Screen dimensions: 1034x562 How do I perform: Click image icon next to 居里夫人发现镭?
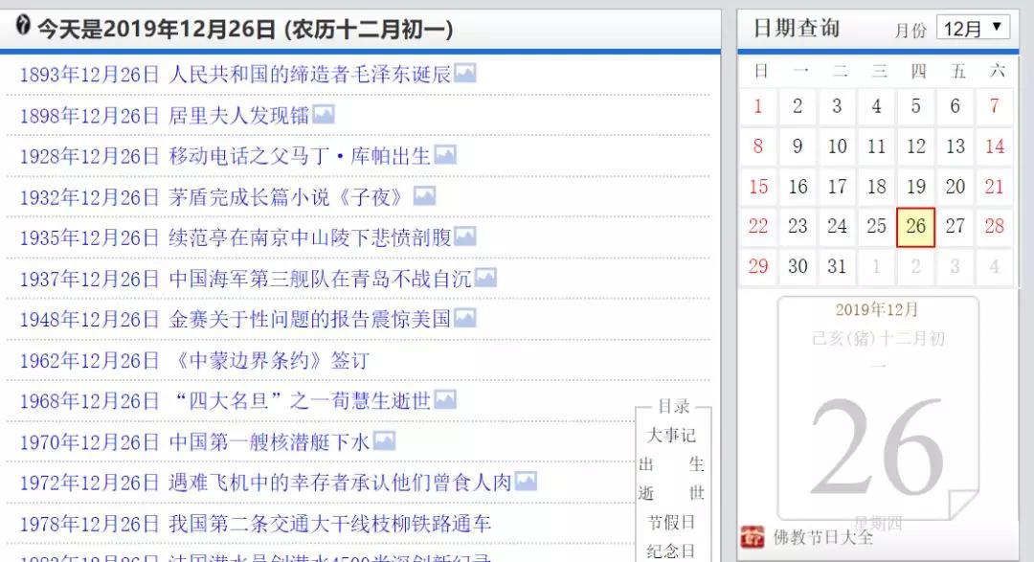[324, 115]
